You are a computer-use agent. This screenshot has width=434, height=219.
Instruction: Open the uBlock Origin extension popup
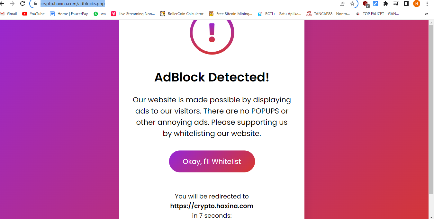(365, 4)
